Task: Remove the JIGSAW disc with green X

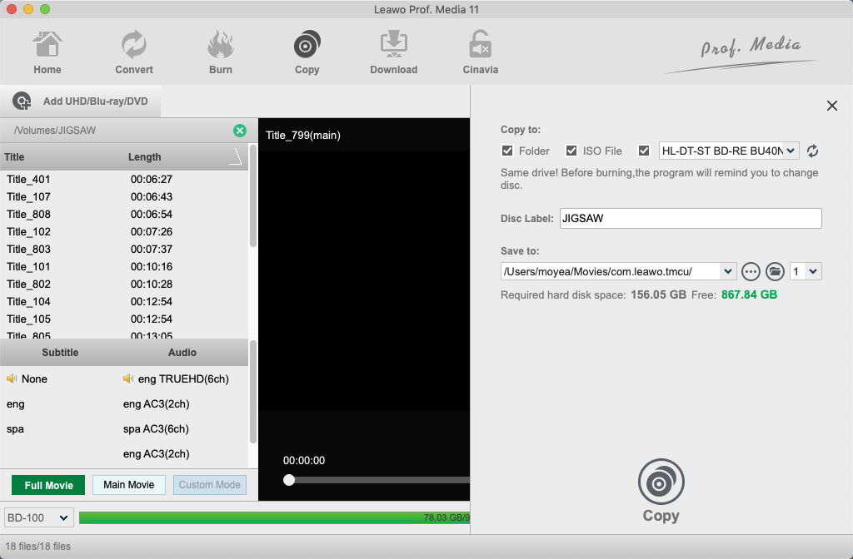Action: [x=240, y=131]
